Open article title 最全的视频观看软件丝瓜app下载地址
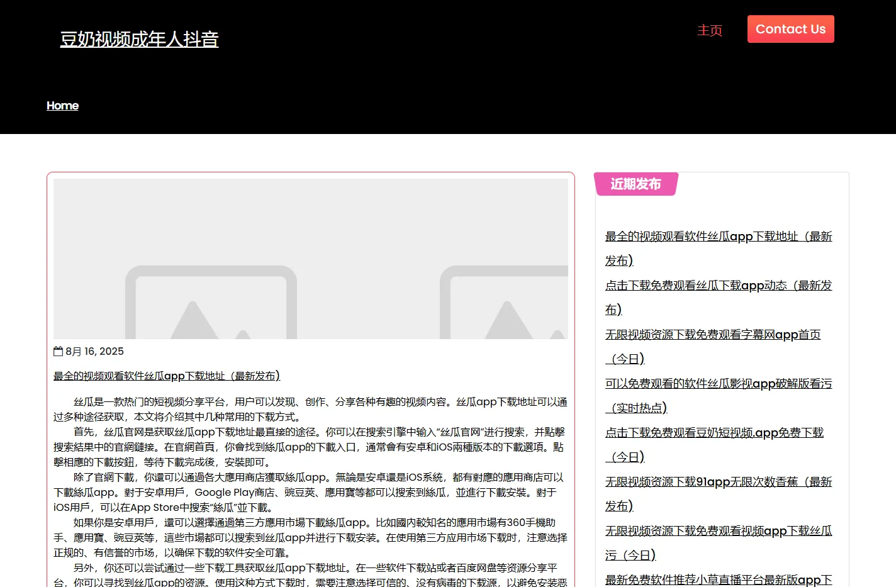The image size is (896, 587). coord(167,376)
